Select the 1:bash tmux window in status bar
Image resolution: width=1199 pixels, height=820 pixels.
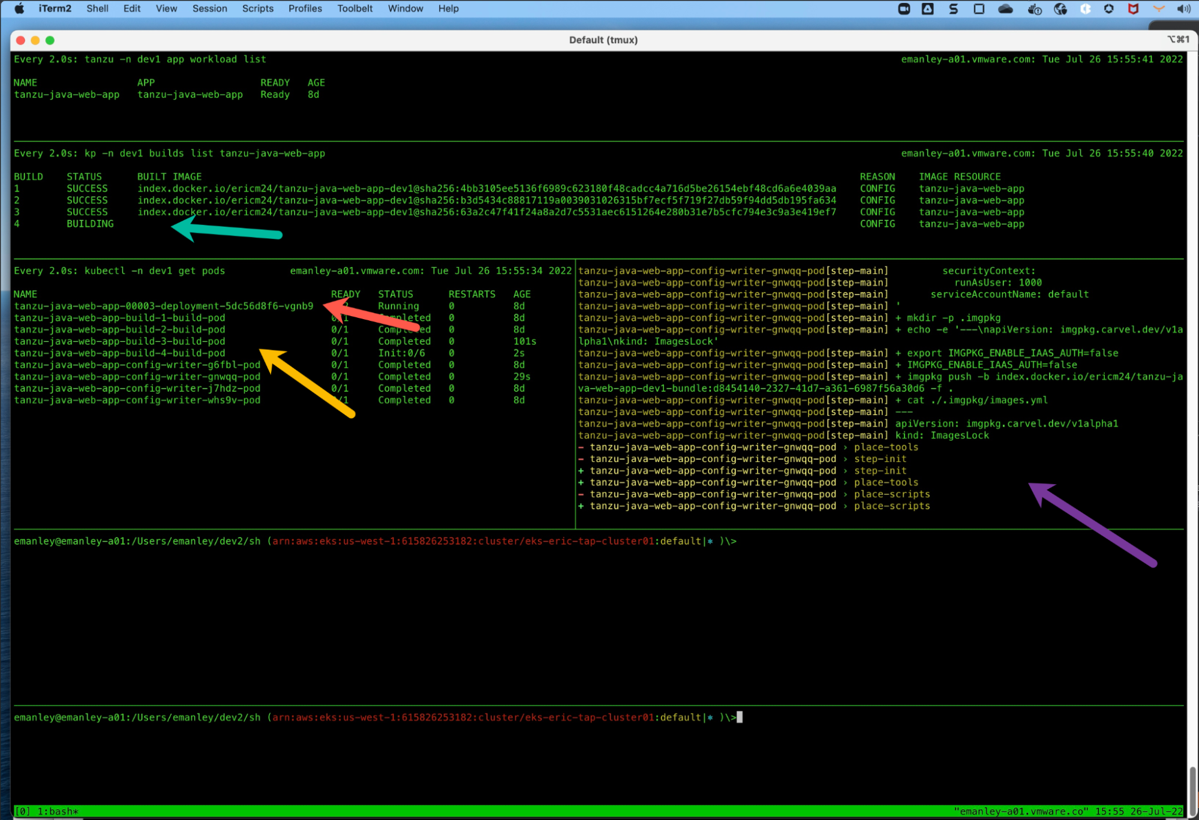point(58,811)
